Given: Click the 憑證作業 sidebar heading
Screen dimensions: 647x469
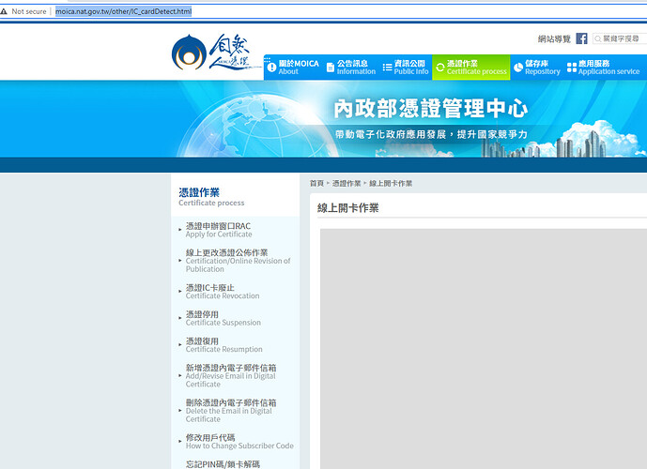Looking at the screenshot, I should point(199,192).
